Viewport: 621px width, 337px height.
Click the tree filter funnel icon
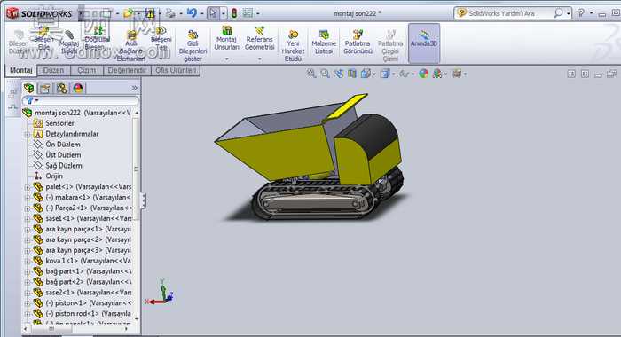[29, 100]
